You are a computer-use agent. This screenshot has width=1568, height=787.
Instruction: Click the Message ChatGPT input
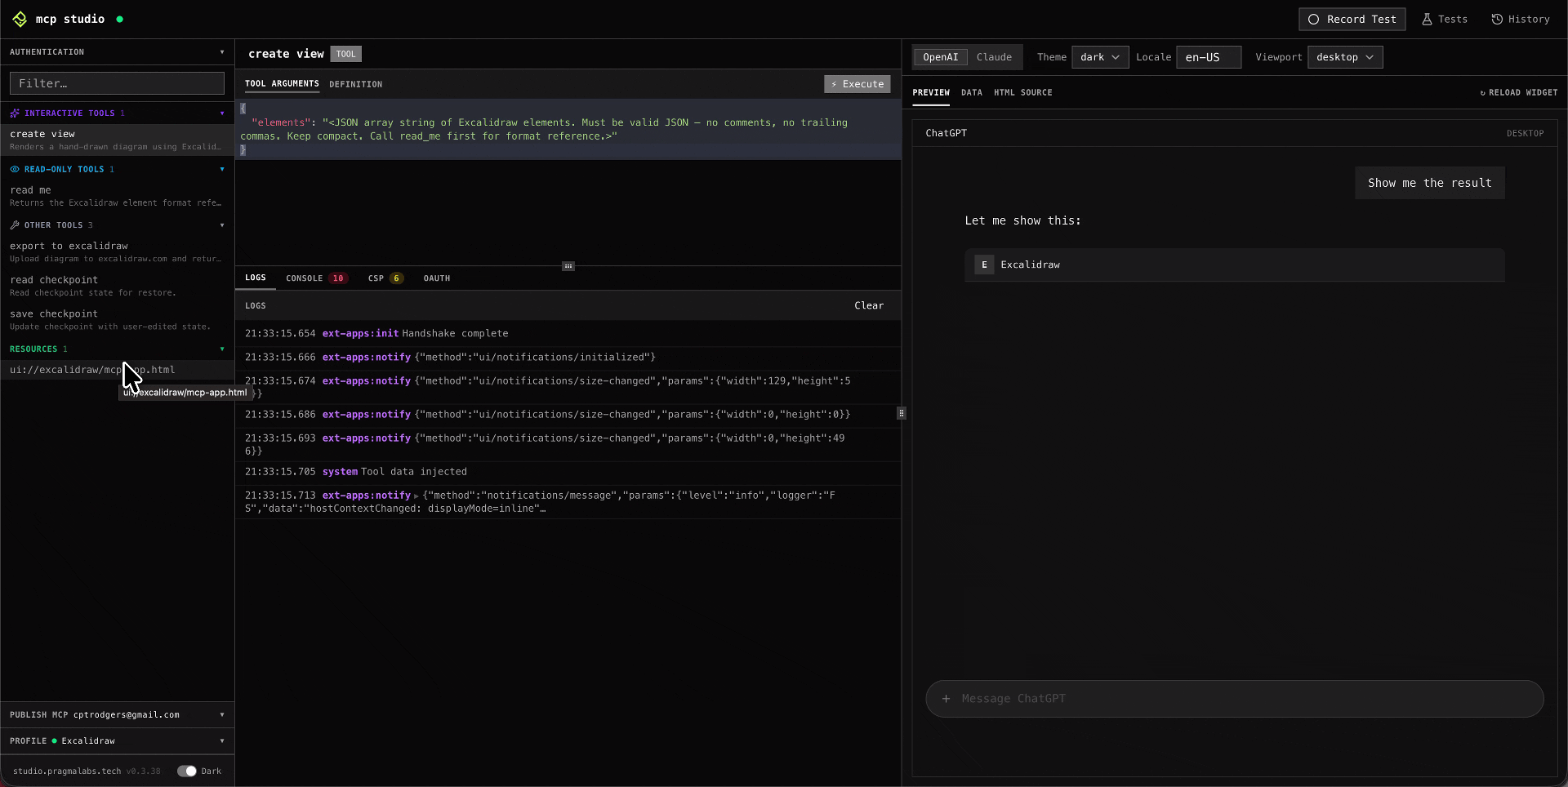[x=1235, y=699]
